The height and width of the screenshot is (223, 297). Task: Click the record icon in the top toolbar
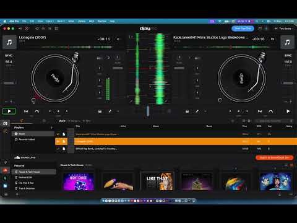click(x=27, y=28)
